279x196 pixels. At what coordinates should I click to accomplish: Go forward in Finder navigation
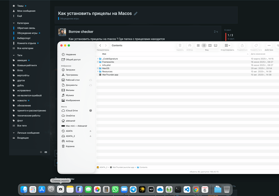point(106,45)
